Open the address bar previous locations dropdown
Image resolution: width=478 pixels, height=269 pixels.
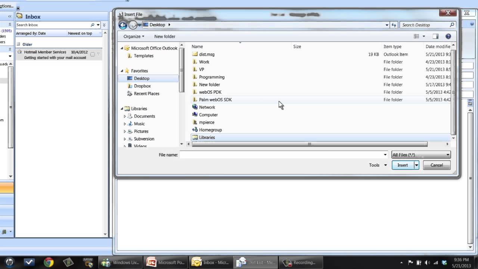[x=387, y=25]
